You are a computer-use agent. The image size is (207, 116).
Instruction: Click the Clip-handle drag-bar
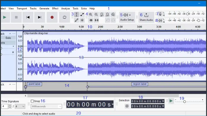pyautogui.click(x=114, y=33)
